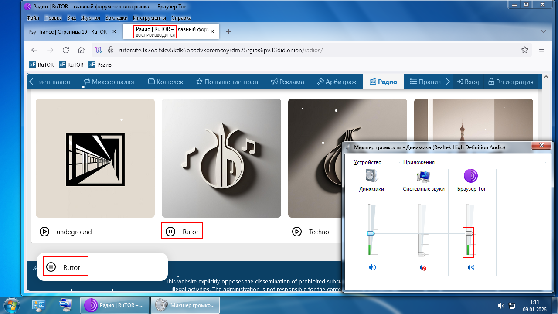Open the Tor circuit icon in address bar
Viewport: 558px width, 314px height.
[x=99, y=50]
